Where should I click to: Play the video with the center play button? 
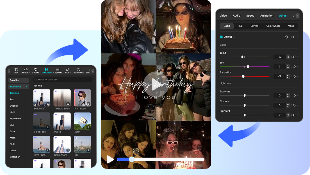pos(156,84)
